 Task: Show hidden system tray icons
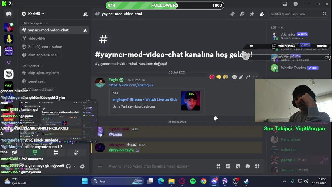coord(285,181)
